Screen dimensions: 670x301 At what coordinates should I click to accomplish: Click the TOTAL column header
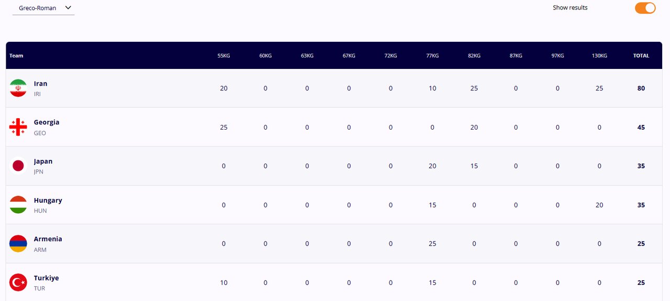641,56
